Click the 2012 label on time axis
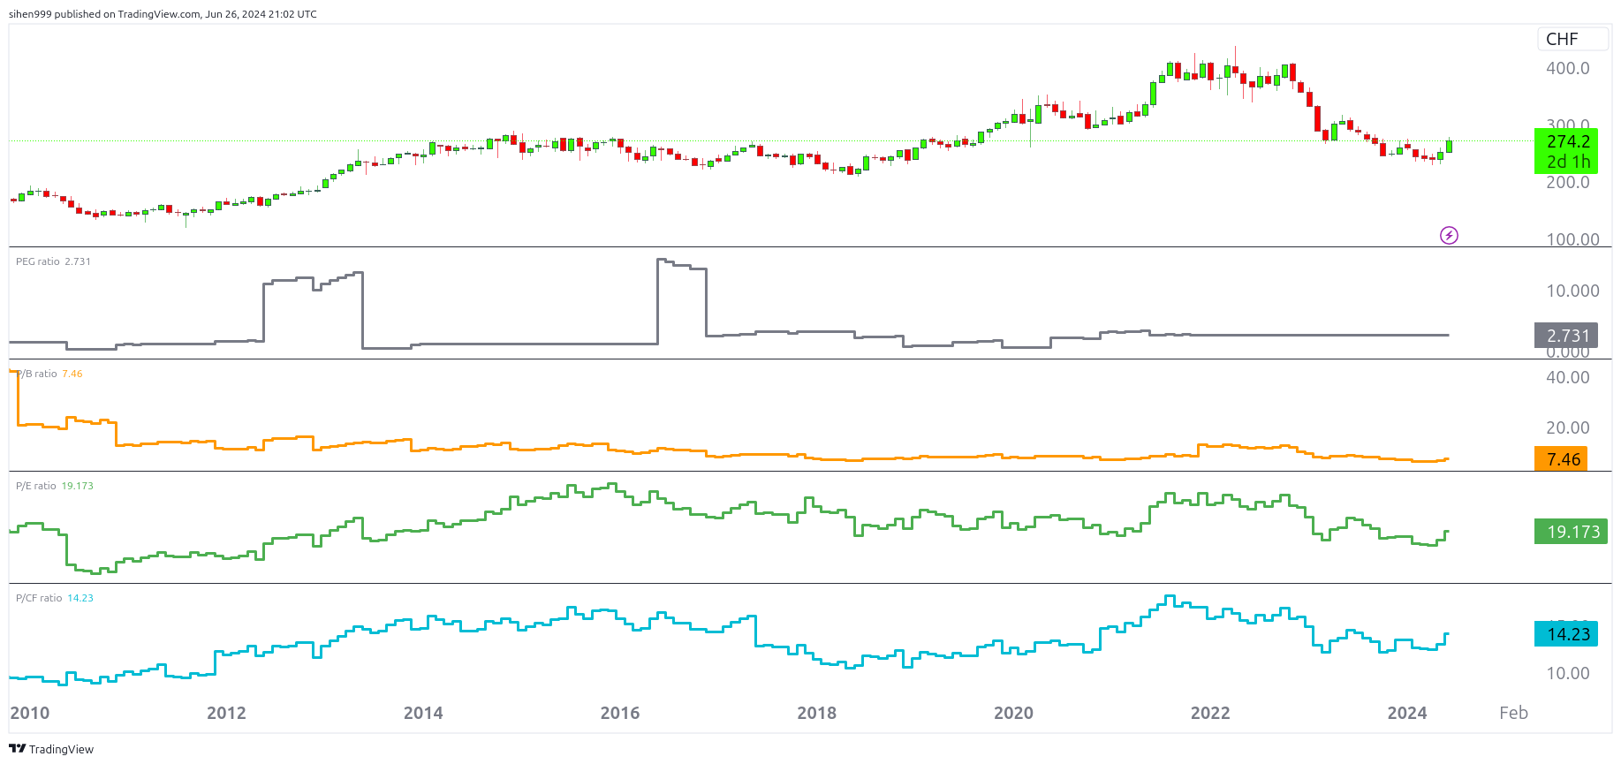1621x764 pixels. point(226,713)
